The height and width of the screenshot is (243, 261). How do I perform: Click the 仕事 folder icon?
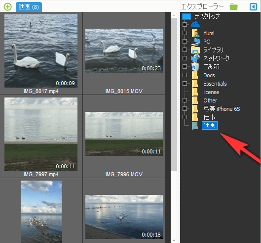click(x=195, y=117)
